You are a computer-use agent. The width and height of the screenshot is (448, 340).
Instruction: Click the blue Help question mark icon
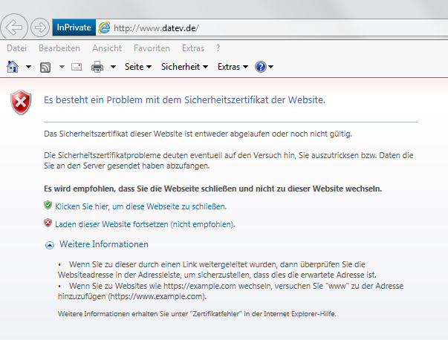(x=260, y=67)
